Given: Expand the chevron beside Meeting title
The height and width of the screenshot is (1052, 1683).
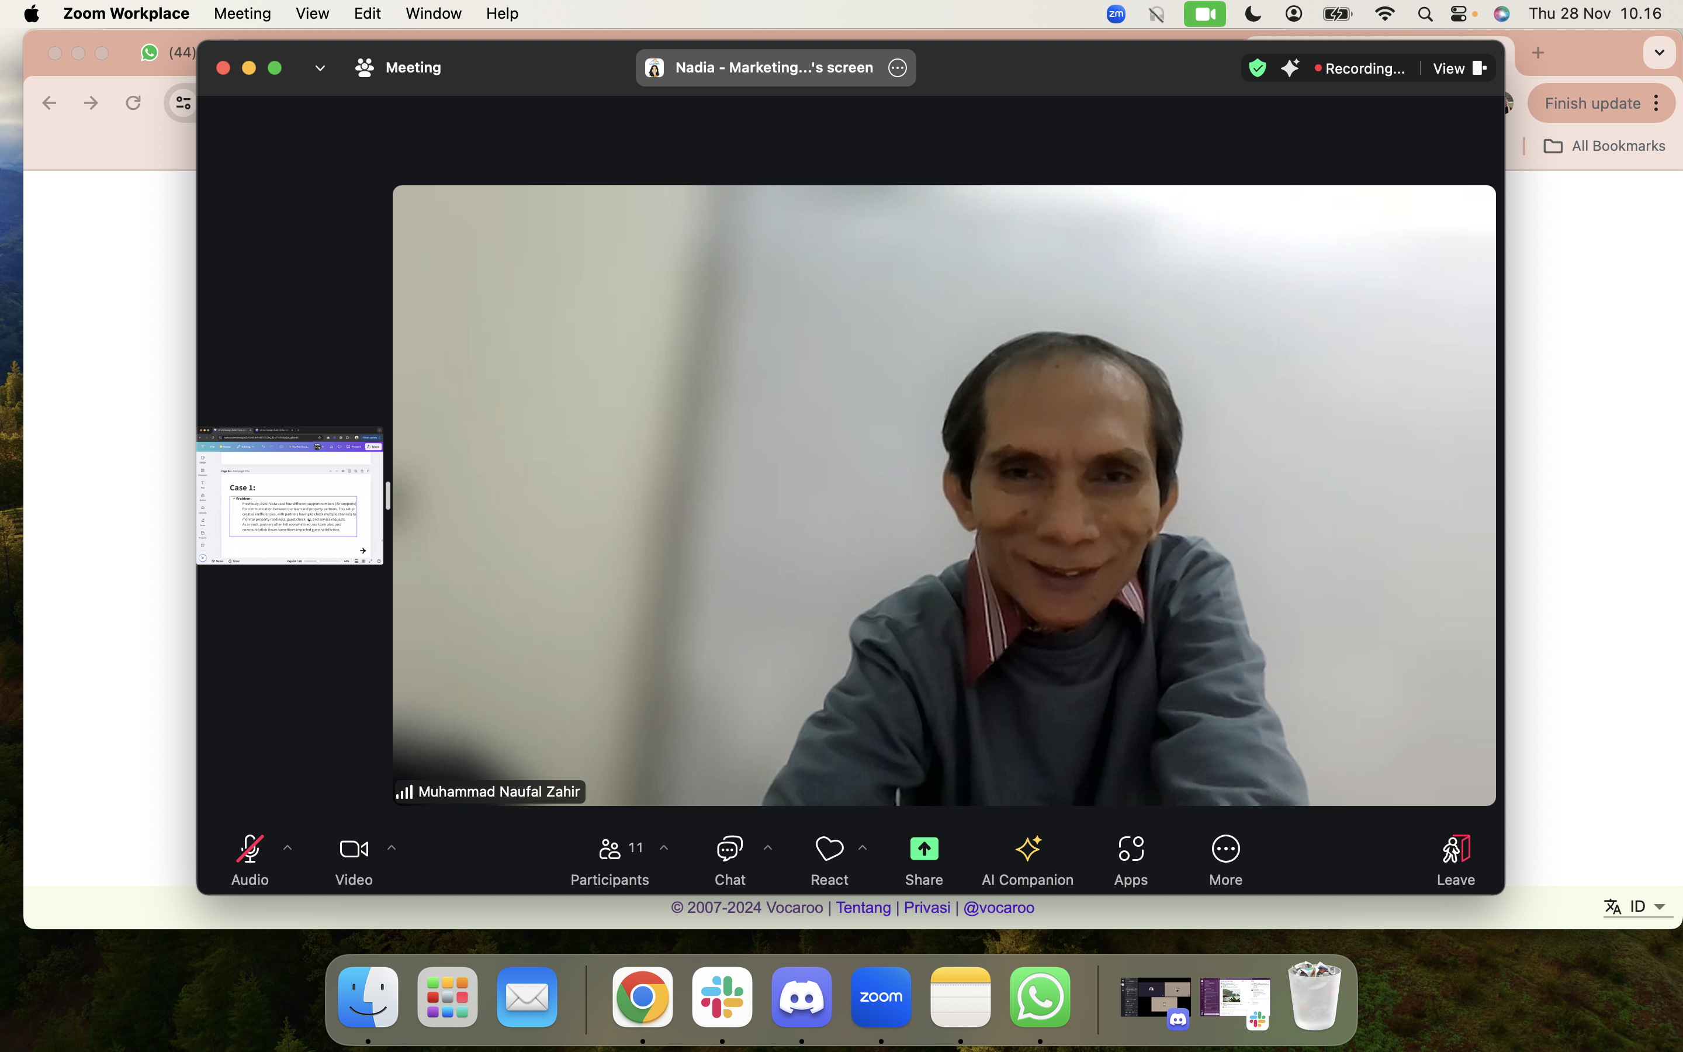Looking at the screenshot, I should point(320,68).
